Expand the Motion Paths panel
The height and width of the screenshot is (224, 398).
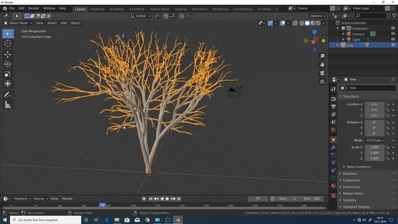coord(353,194)
